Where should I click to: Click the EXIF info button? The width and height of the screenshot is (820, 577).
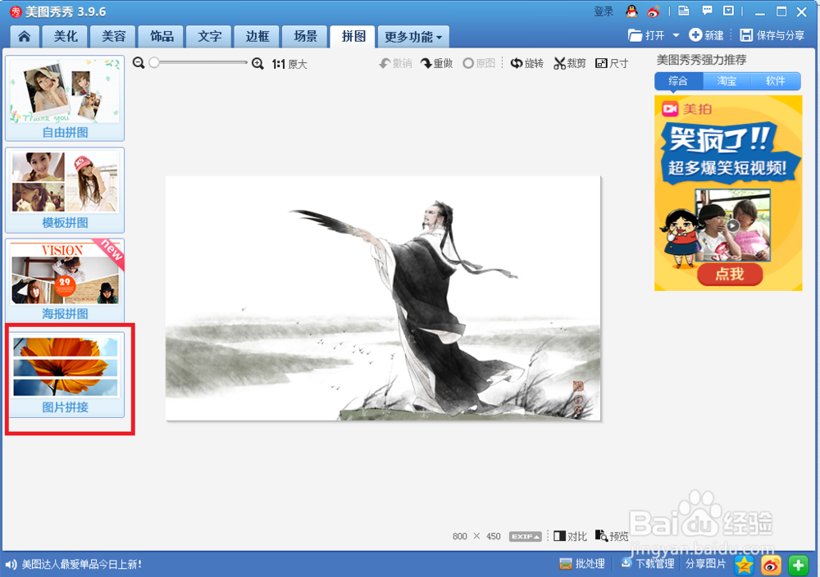pyautogui.click(x=525, y=536)
